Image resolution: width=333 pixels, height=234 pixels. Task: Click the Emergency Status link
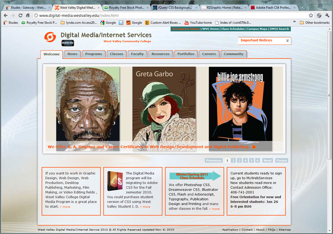[186, 29]
